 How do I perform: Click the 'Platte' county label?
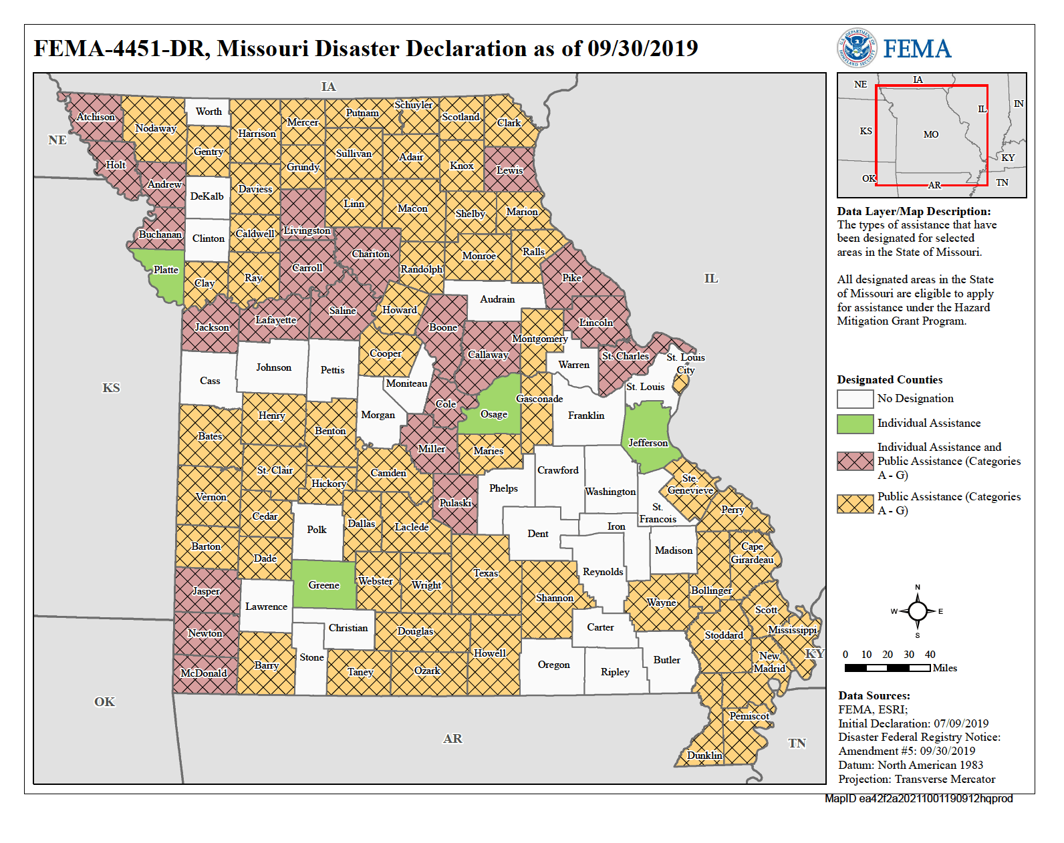tap(166, 270)
